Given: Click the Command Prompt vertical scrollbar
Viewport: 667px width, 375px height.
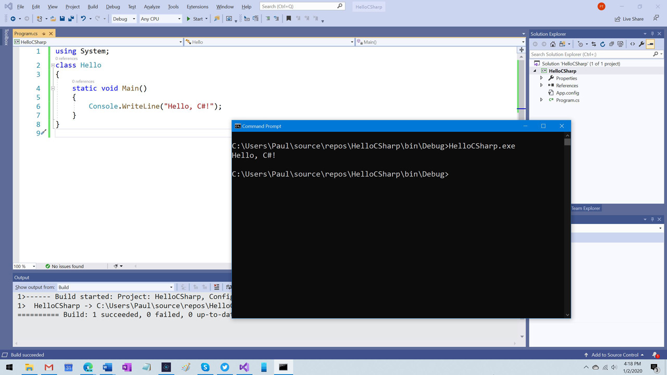Looking at the screenshot, I should (567, 224).
